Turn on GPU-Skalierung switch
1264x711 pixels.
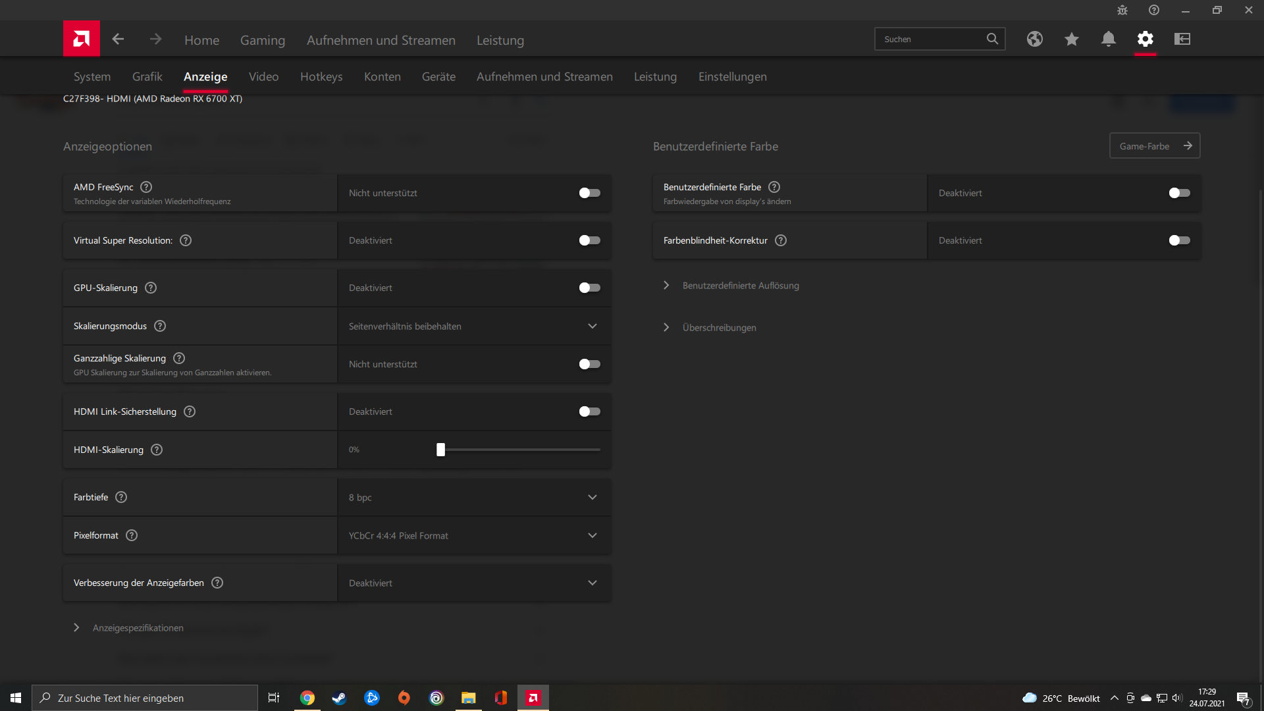click(589, 288)
